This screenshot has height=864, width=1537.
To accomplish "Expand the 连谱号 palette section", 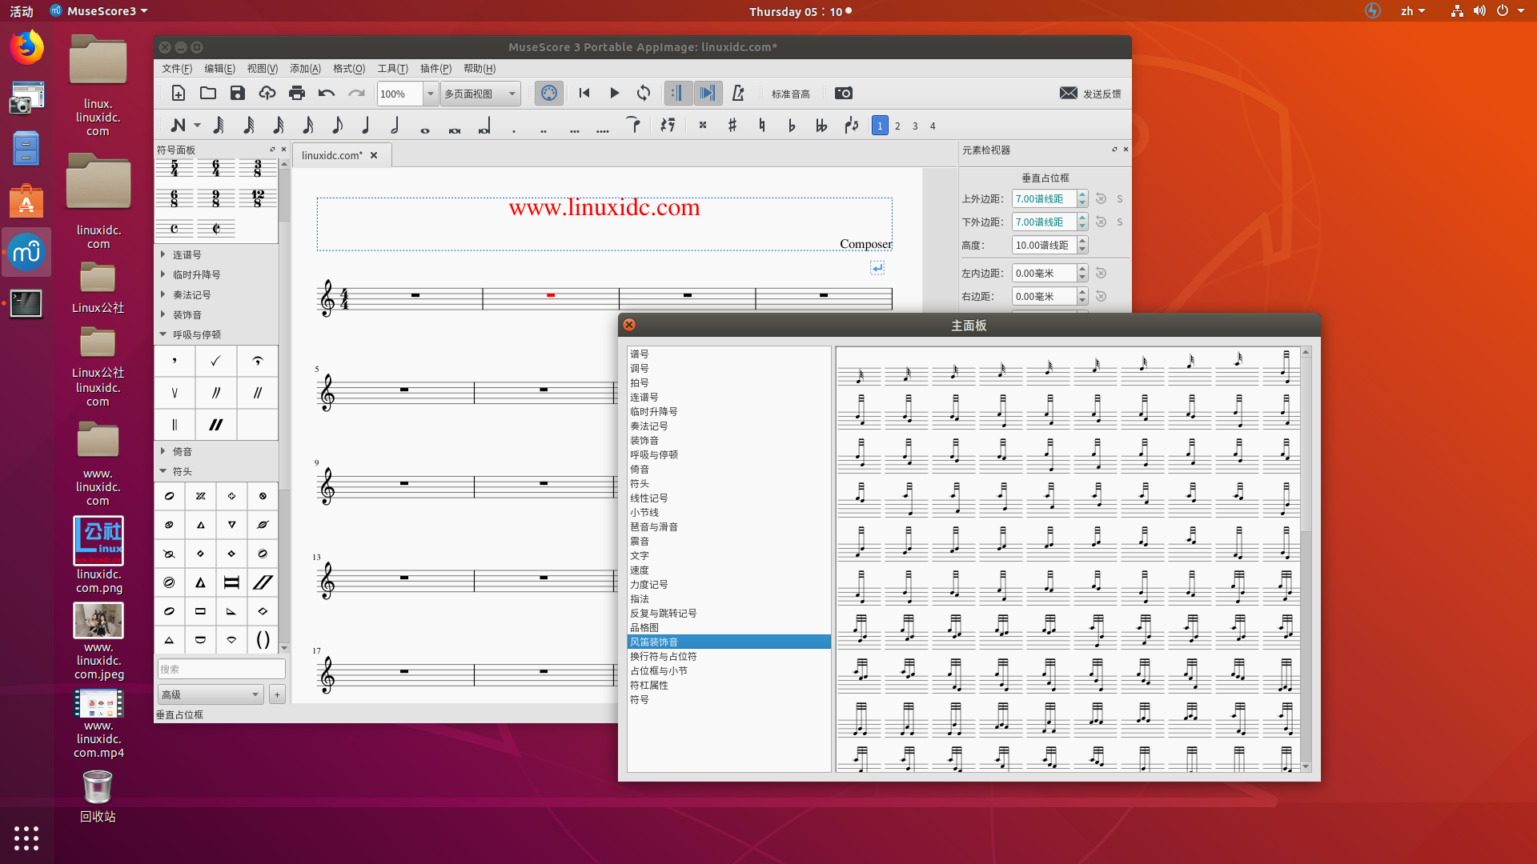I will click(x=187, y=254).
